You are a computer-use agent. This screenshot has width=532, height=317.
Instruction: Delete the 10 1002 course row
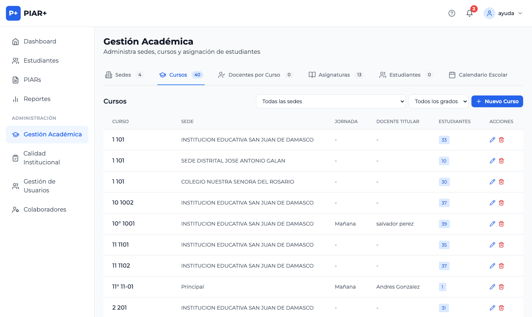tap(501, 203)
